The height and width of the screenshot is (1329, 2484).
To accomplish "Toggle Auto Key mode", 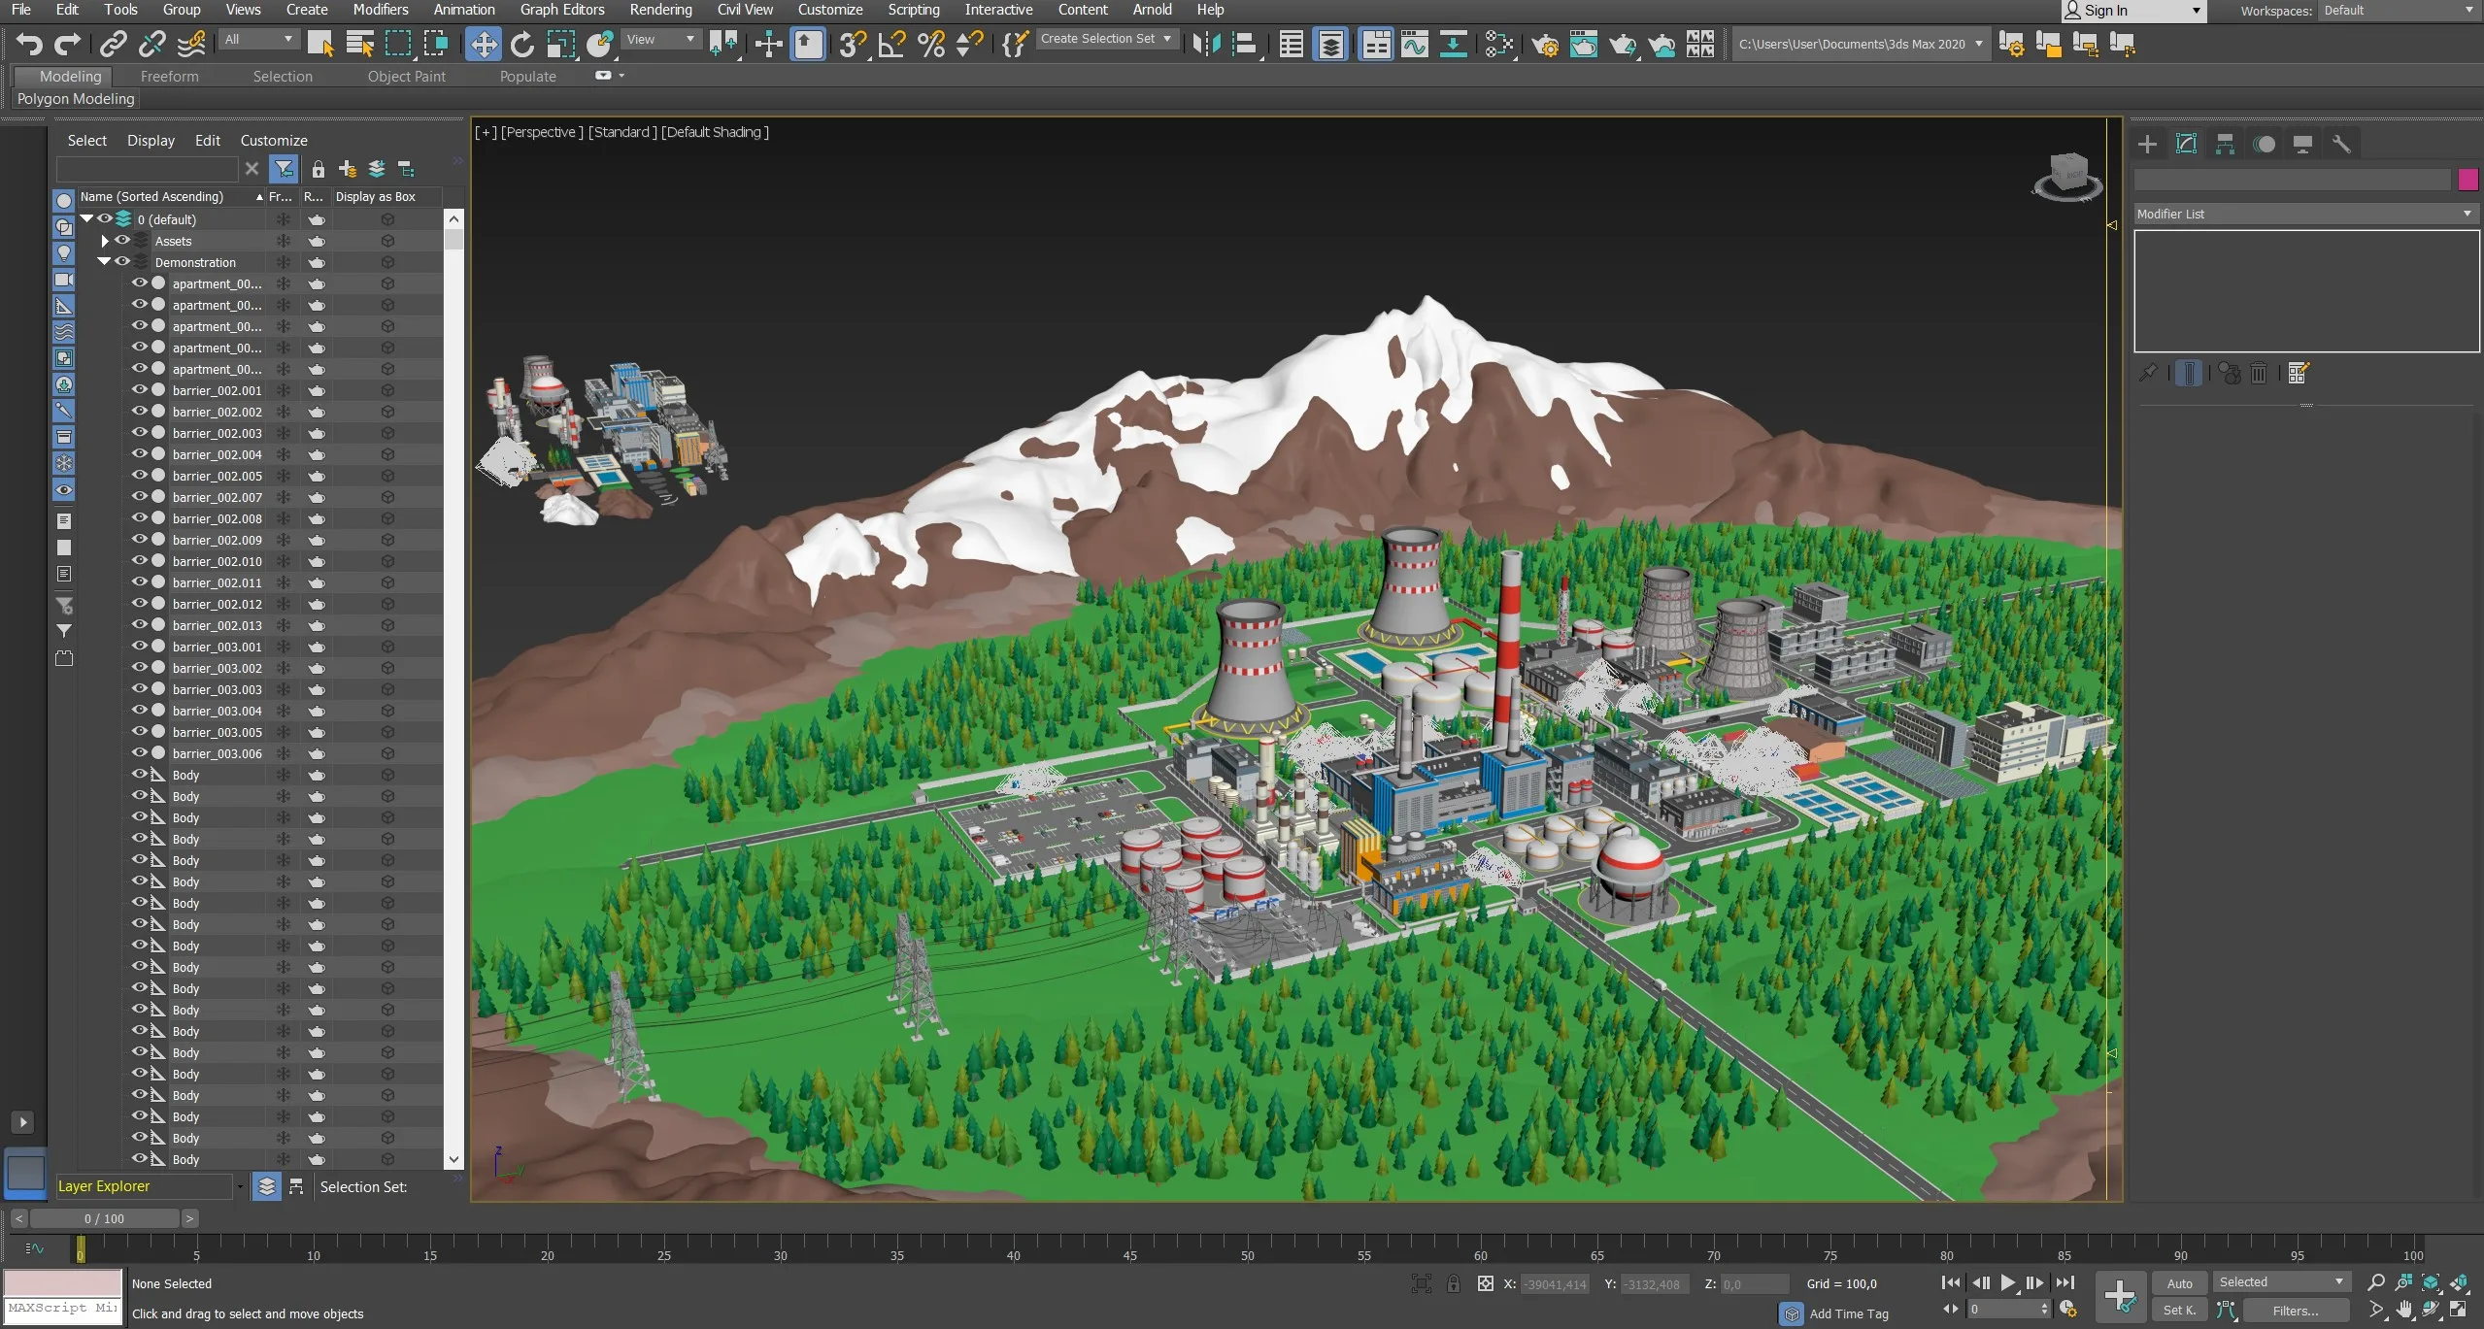I will point(2179,1282).
